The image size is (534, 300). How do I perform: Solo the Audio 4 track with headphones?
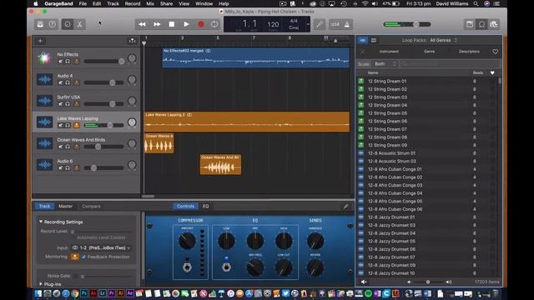[68, 82]
